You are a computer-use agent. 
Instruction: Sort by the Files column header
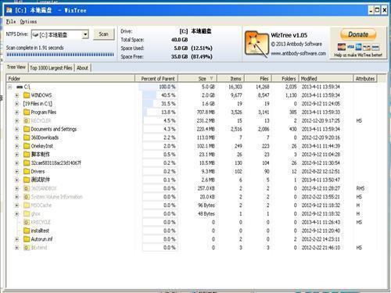pyautogui.click(x=258, y=78)
